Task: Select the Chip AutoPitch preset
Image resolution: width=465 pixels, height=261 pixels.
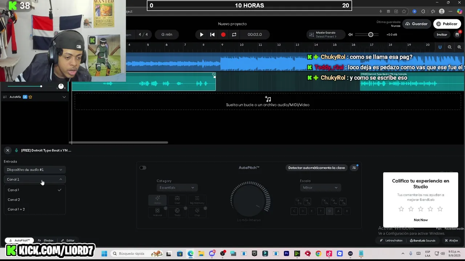Action: (x=197, y=212)
